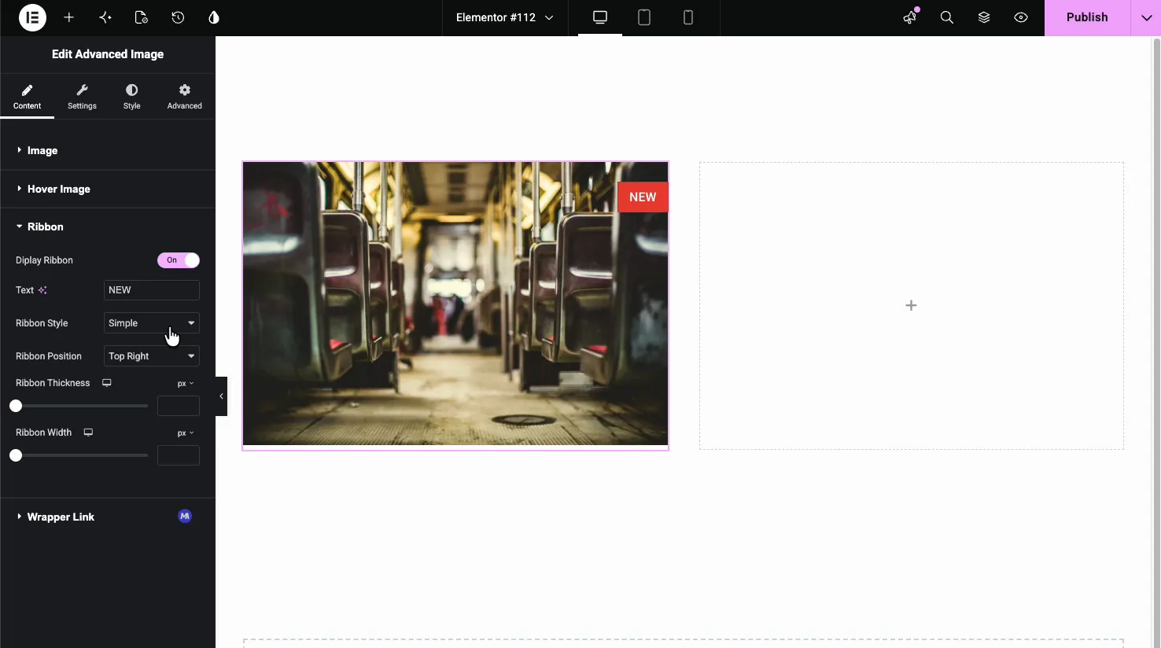Open What's New megaphone notifications

click(x=910, y=17)
